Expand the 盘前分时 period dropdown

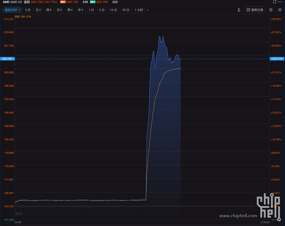[x=12, y=10]
